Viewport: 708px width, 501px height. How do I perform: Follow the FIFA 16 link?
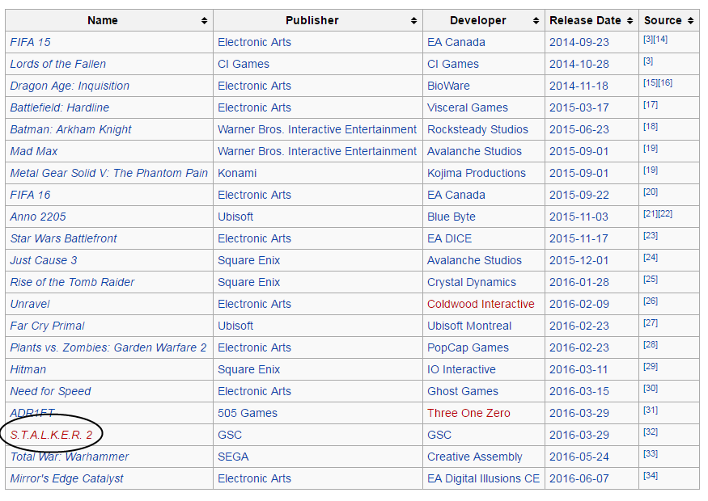tap(30, 195)
